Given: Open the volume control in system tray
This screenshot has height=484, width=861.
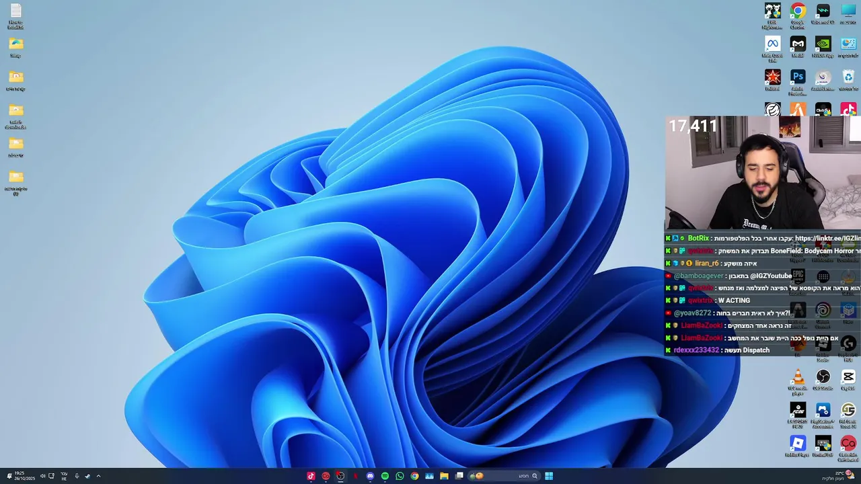Looking at the screenshot, I should click(42, 476).
